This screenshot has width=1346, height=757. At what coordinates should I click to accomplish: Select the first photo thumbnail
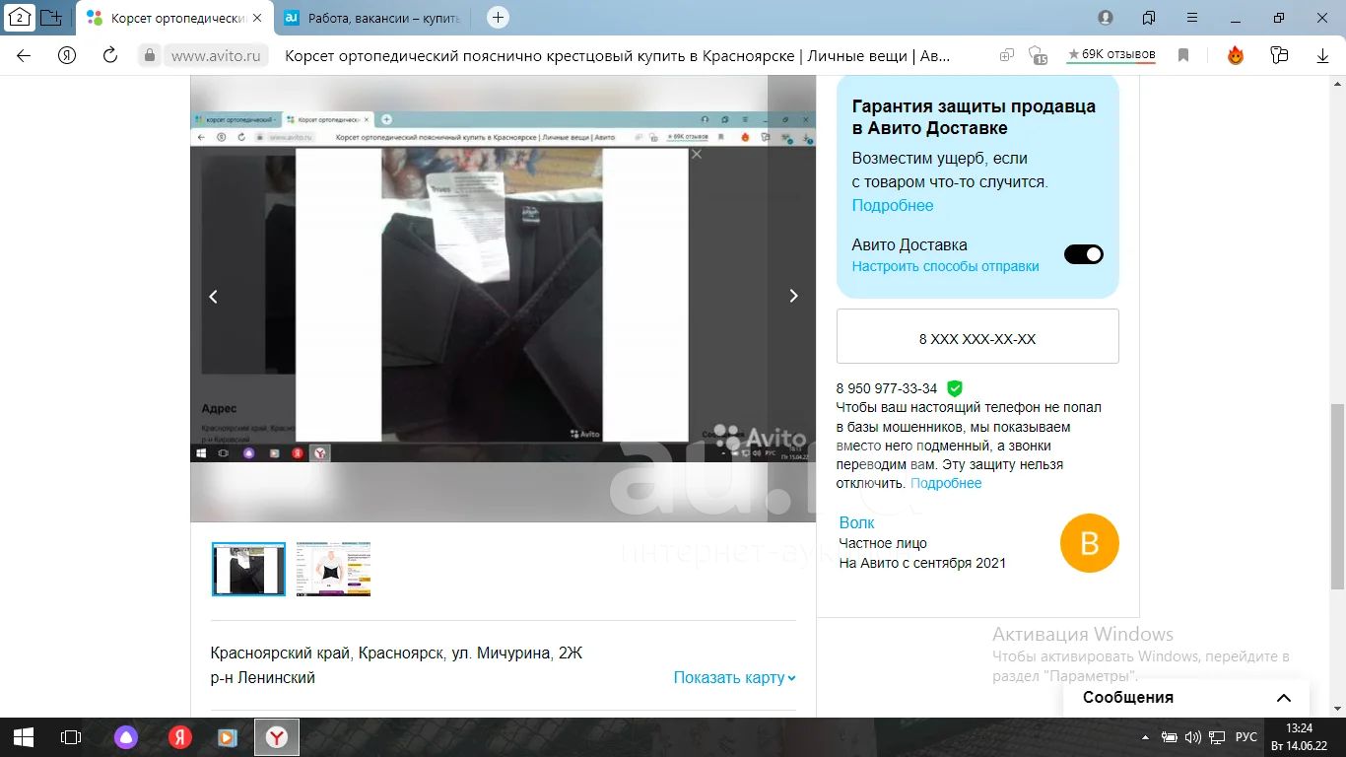click(248, 569)
